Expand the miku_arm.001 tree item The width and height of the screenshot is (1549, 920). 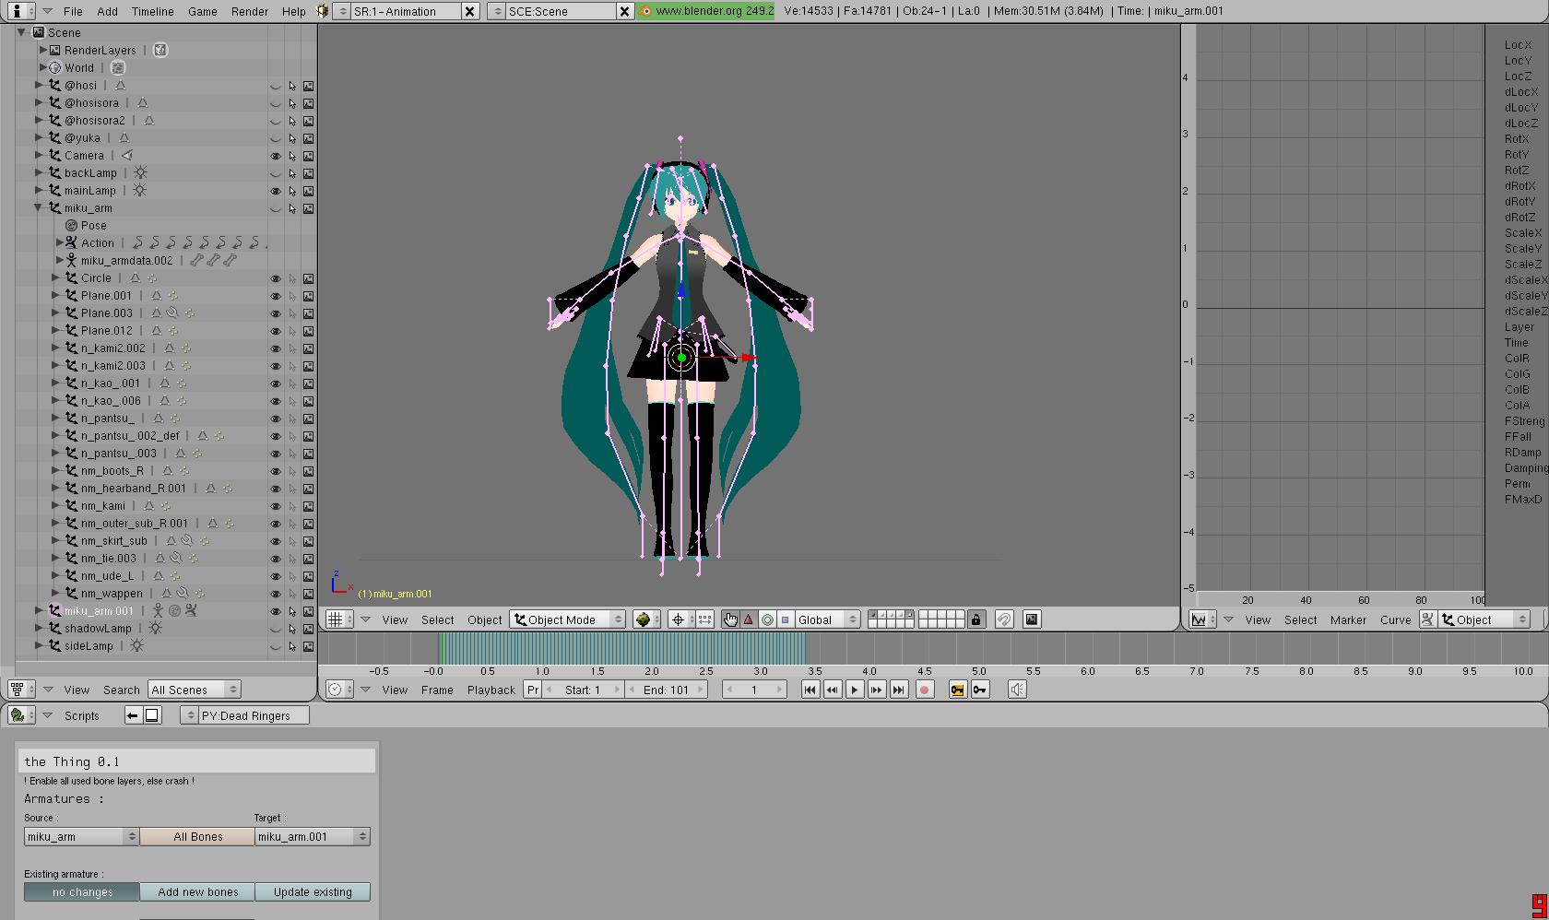(x=39, y=610)
